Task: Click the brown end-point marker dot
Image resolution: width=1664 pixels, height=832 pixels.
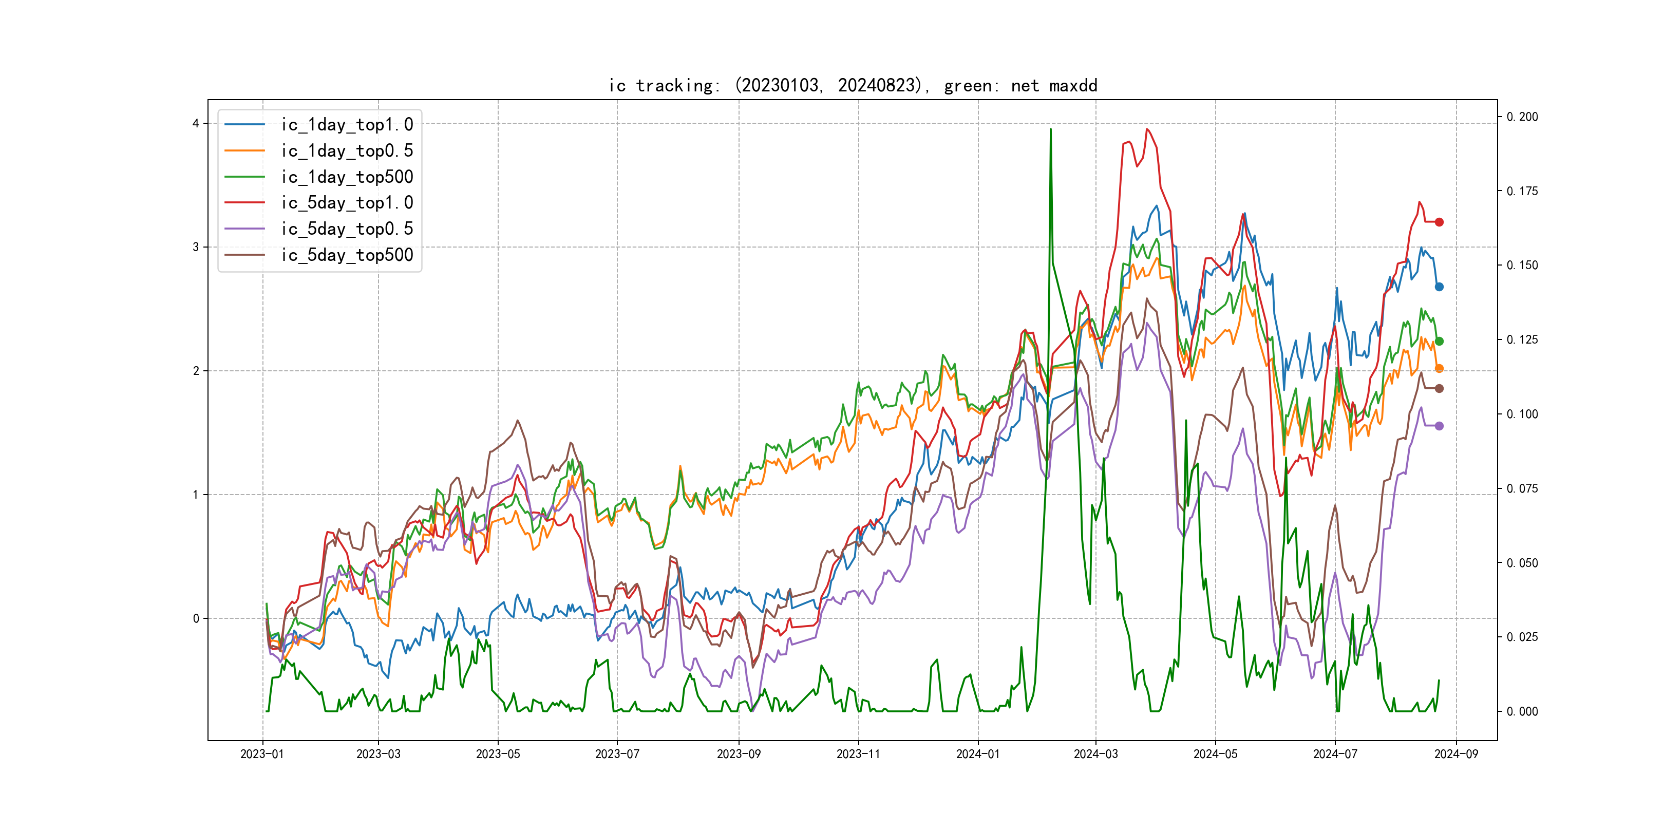Action: pos(1439,388)
